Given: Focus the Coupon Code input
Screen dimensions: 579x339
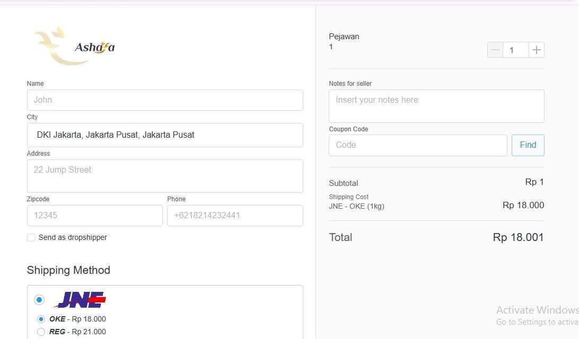Looking at the screenshot, I should click(418, 145).
